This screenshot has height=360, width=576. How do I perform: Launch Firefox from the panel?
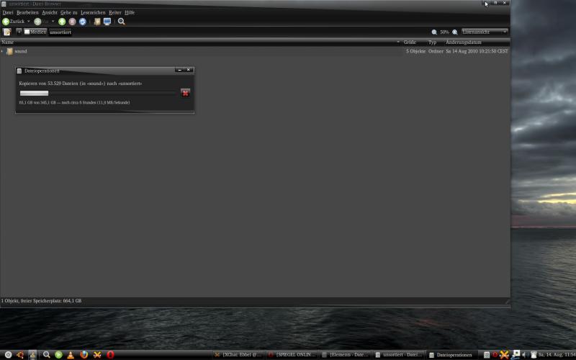pos(84,355)
